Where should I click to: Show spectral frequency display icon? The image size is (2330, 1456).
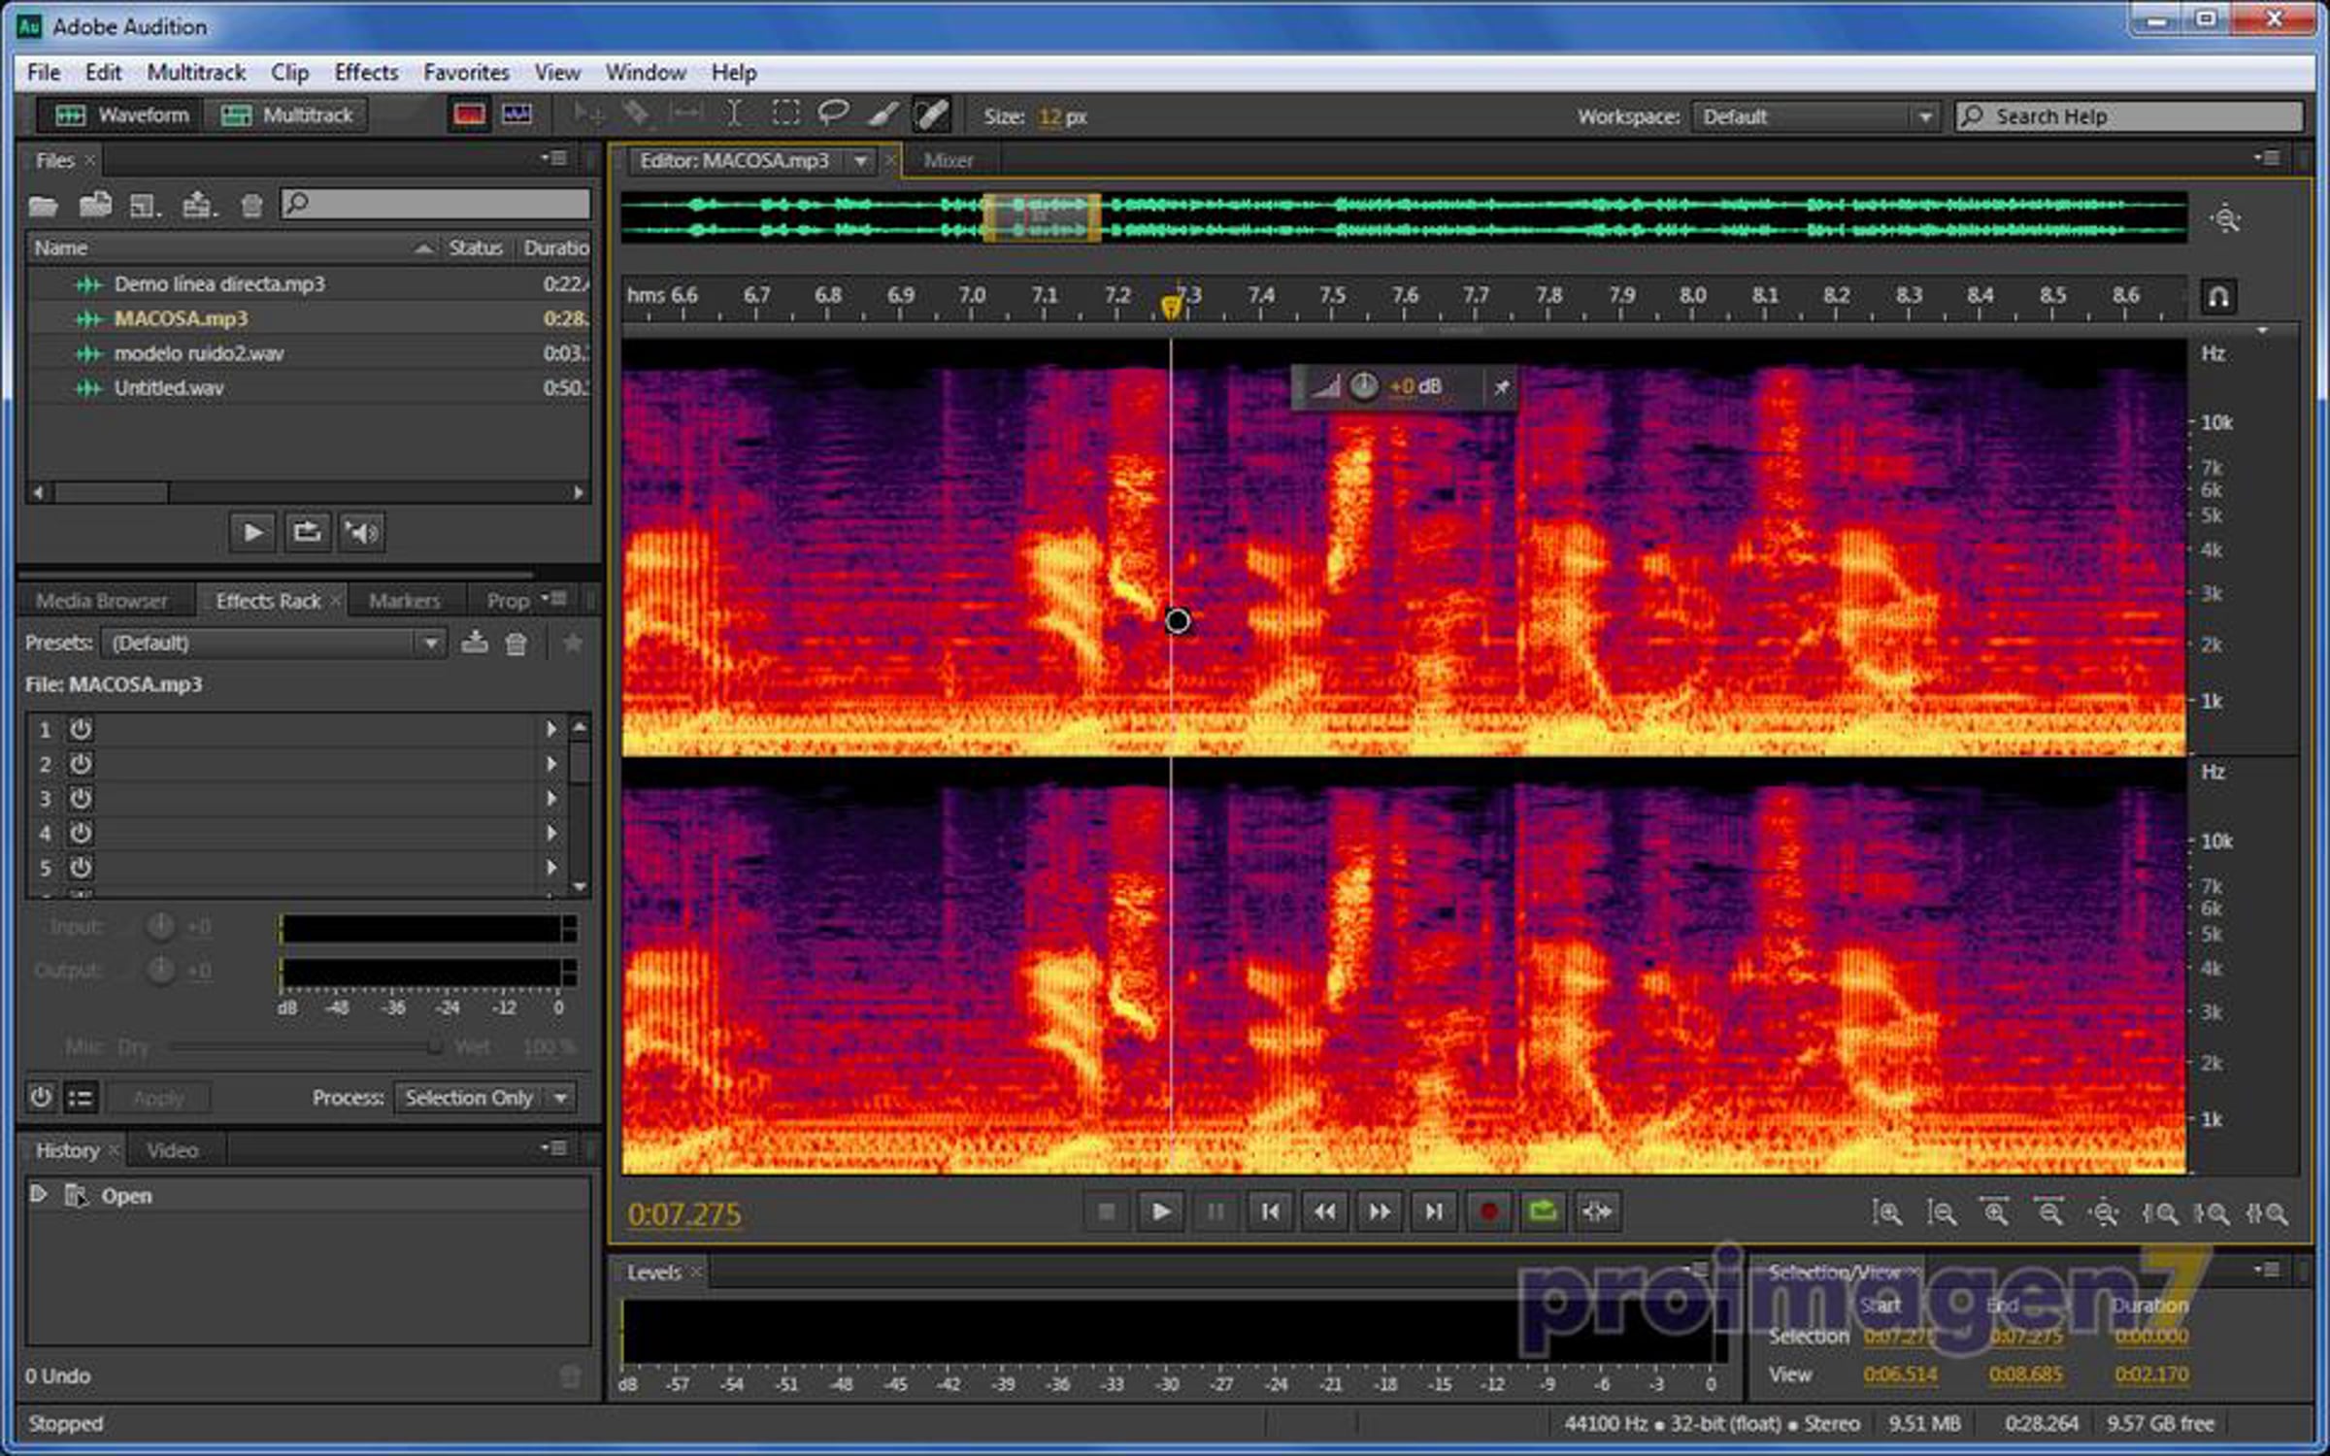coord(469,116)
